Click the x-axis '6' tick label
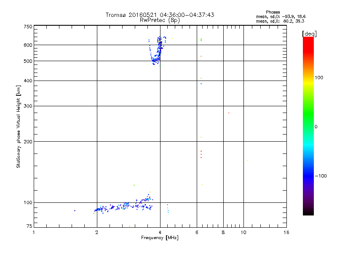Image resolution: width=337 pixels, height=253 pixels. (x=197, y=232)
